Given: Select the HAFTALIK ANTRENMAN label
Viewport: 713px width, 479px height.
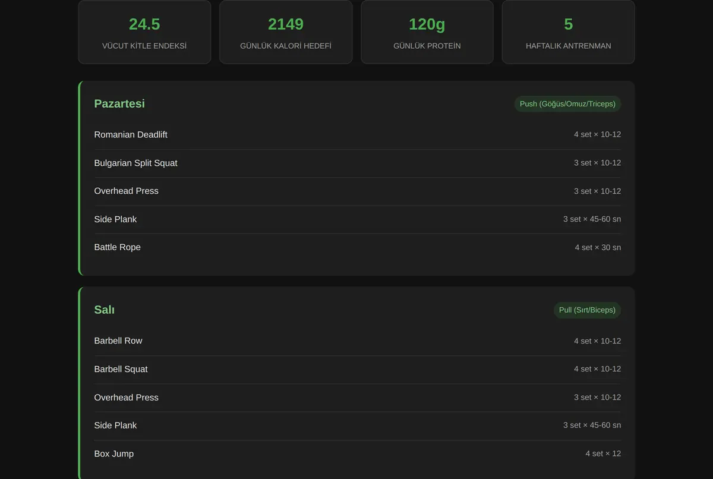Looking at the screenshot, I should point(569,46).
